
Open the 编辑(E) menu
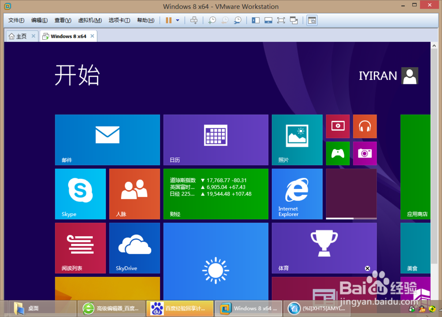[39, 20]
